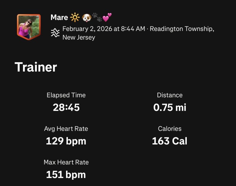Click the pink hearts emoji
The image size is (236, 186).
tap(107, 17)
